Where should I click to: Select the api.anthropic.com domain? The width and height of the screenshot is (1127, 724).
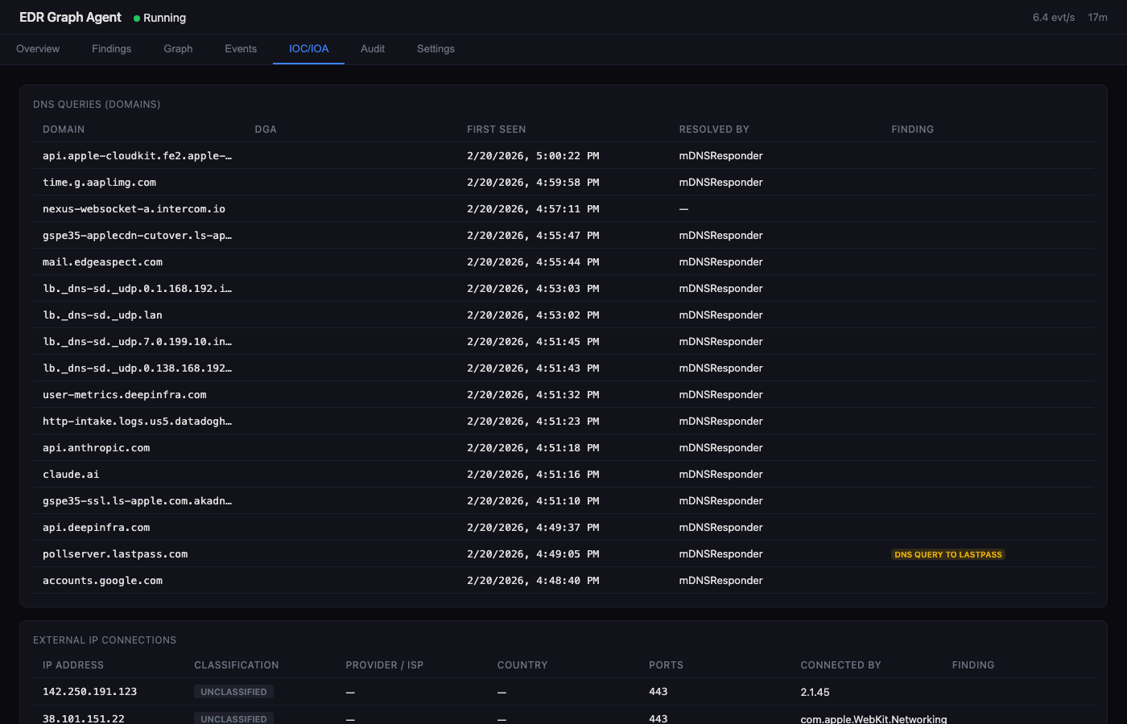click(x=96, y=448)
